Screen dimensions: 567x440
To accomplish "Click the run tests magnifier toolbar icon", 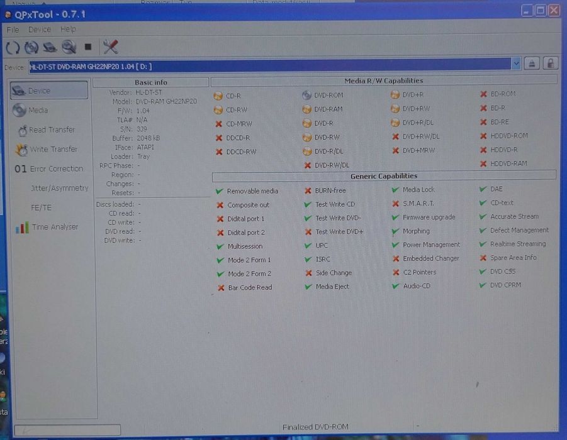I will pyautogui.click(x=69, y=47).
